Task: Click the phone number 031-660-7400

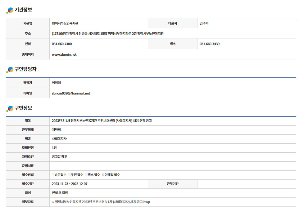Action: click(62, 44)
